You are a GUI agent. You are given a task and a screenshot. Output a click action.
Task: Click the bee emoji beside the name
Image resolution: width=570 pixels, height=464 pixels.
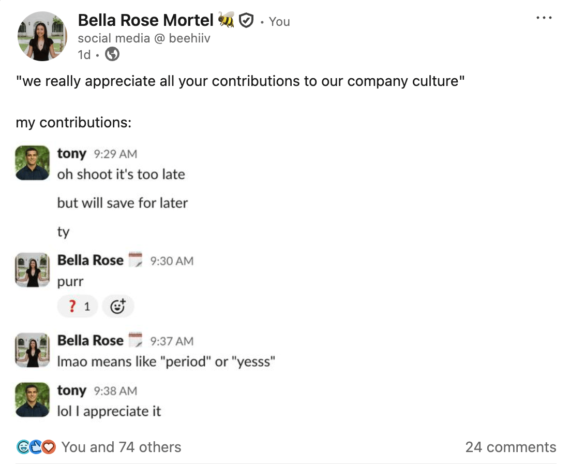(x=226, y=20)
